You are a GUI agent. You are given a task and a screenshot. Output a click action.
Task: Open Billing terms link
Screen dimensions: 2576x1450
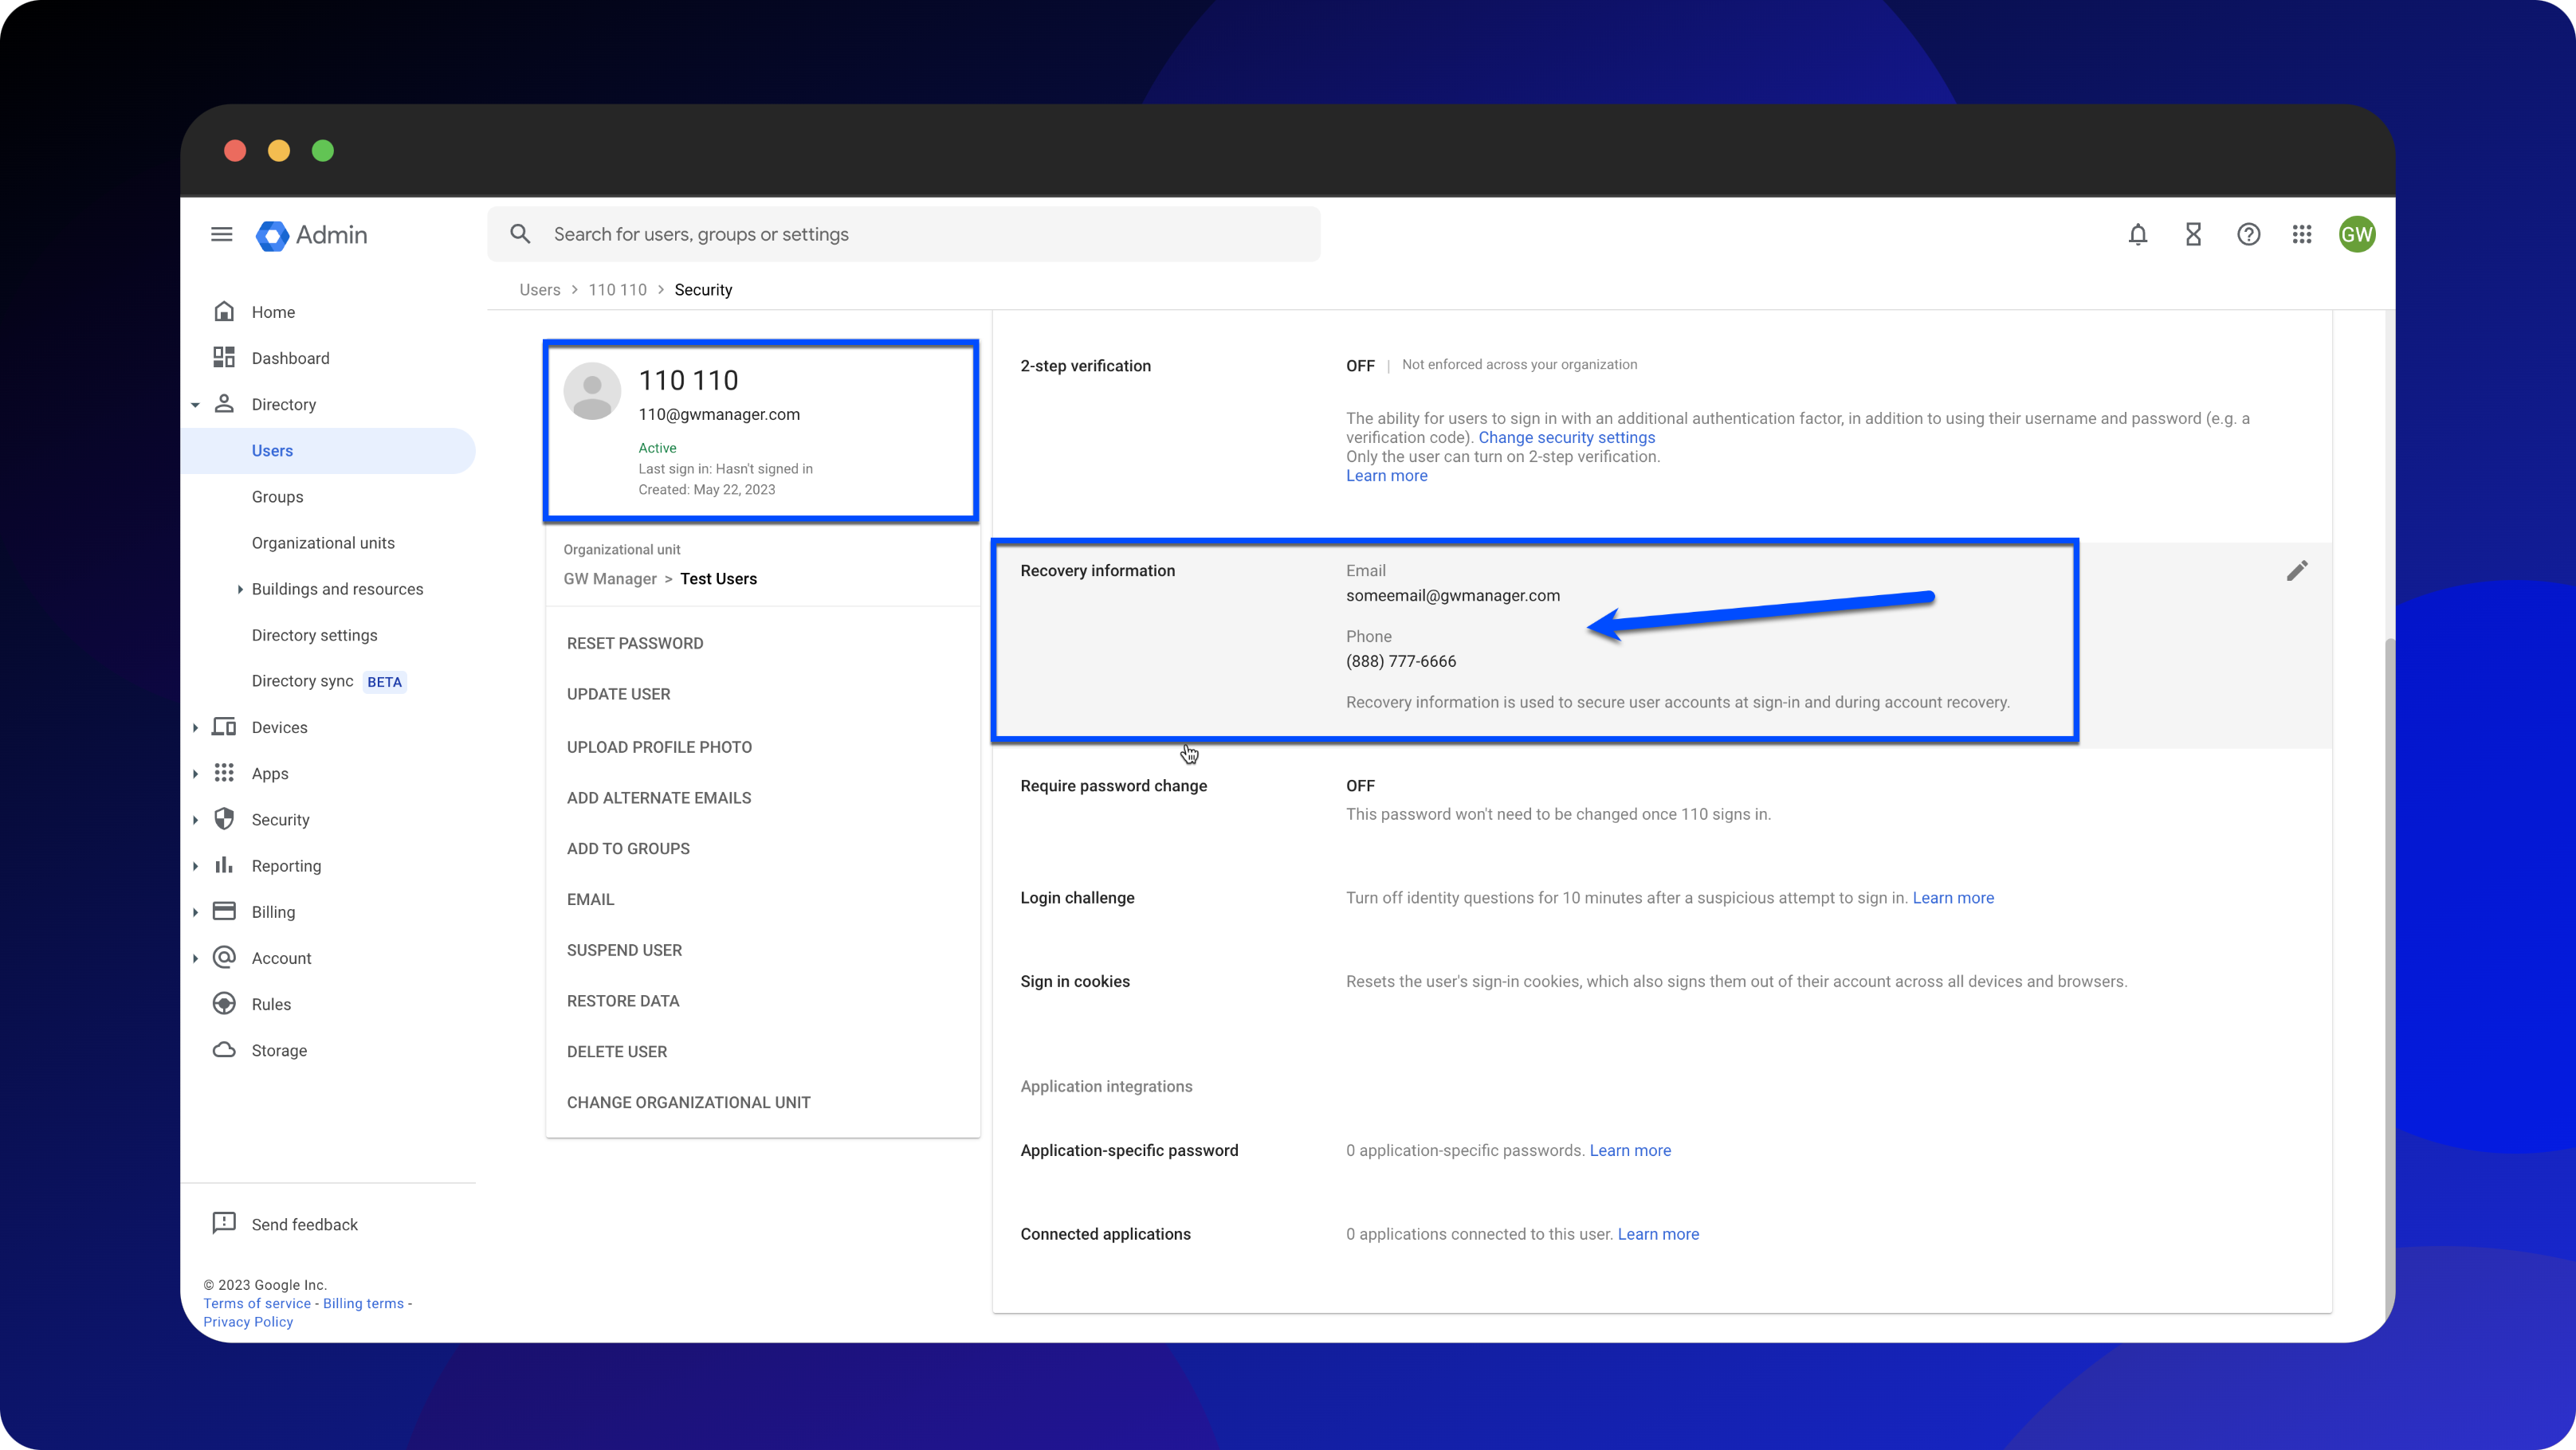363,1303
